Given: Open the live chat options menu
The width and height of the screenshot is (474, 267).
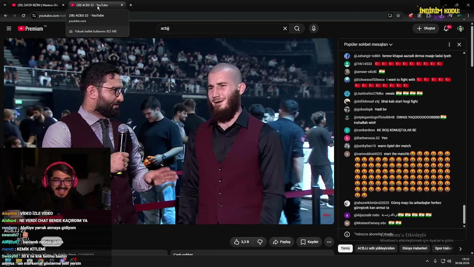Looking at the screenshot, I should tap(449, 44).
